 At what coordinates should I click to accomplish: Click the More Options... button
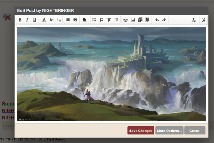pos(169,131)
